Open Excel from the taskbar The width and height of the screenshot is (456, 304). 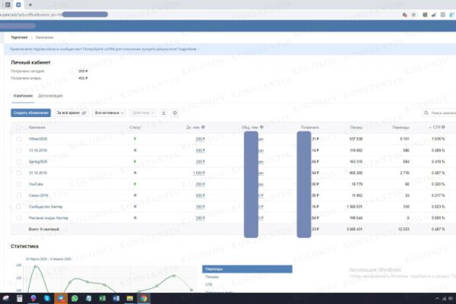[x=103, y=298]
